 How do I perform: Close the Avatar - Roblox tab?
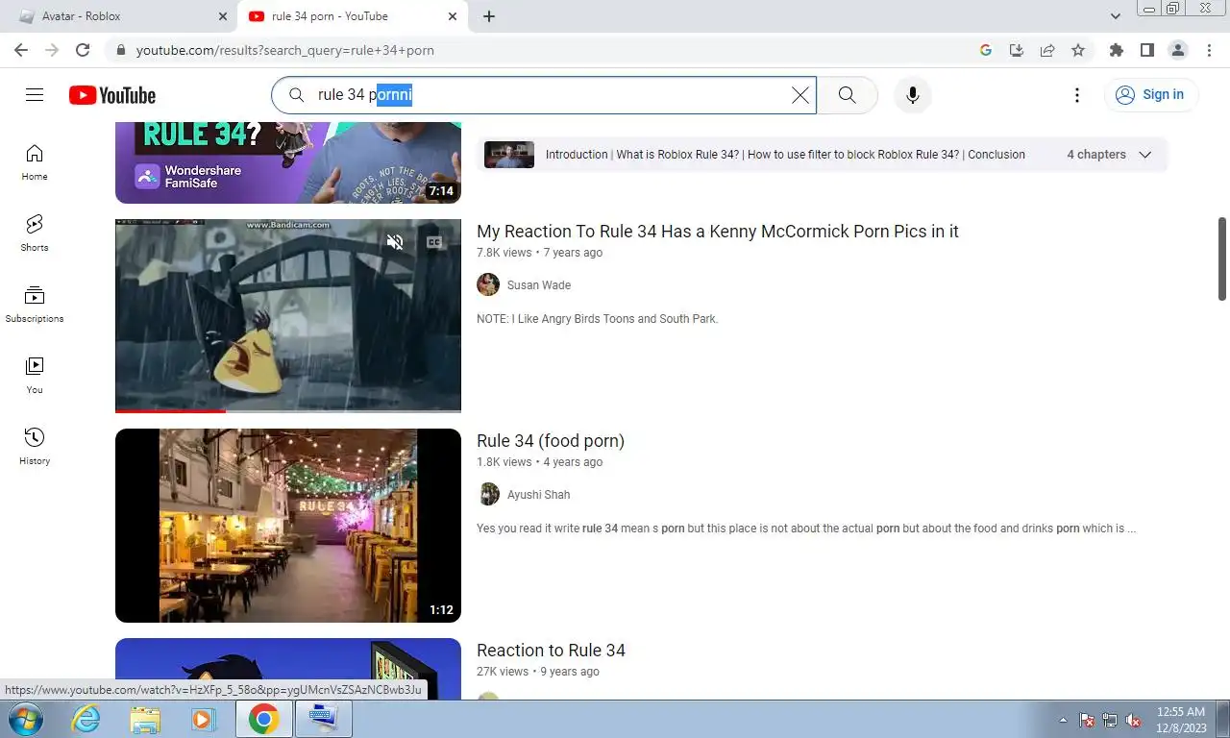(x=223, y=16)
